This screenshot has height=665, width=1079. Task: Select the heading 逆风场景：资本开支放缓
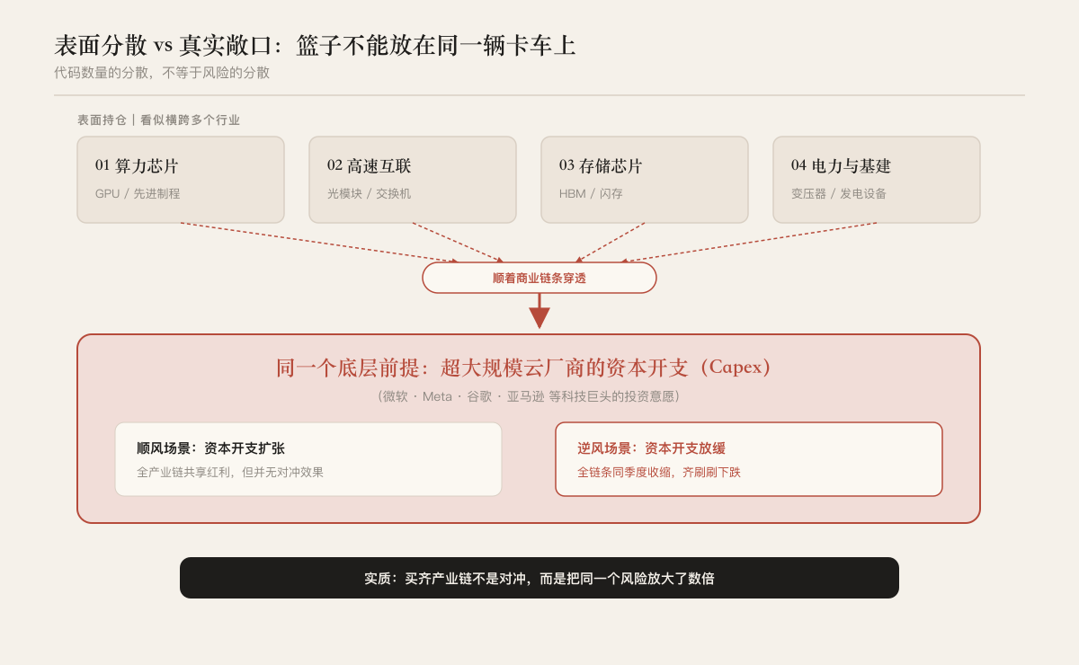tap(651, 448)
